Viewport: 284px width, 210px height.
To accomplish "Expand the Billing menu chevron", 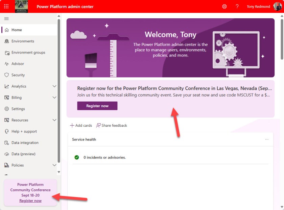I will (x=54, y=98).
